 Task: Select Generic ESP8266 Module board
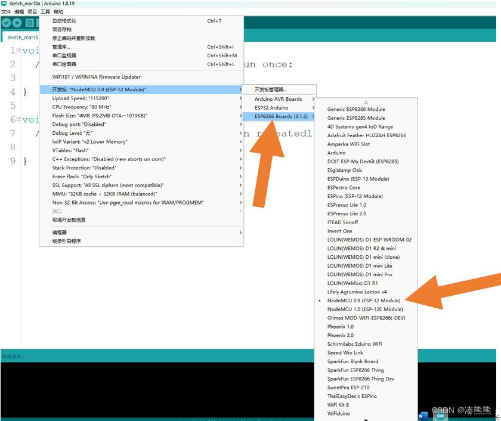[366, 109]
